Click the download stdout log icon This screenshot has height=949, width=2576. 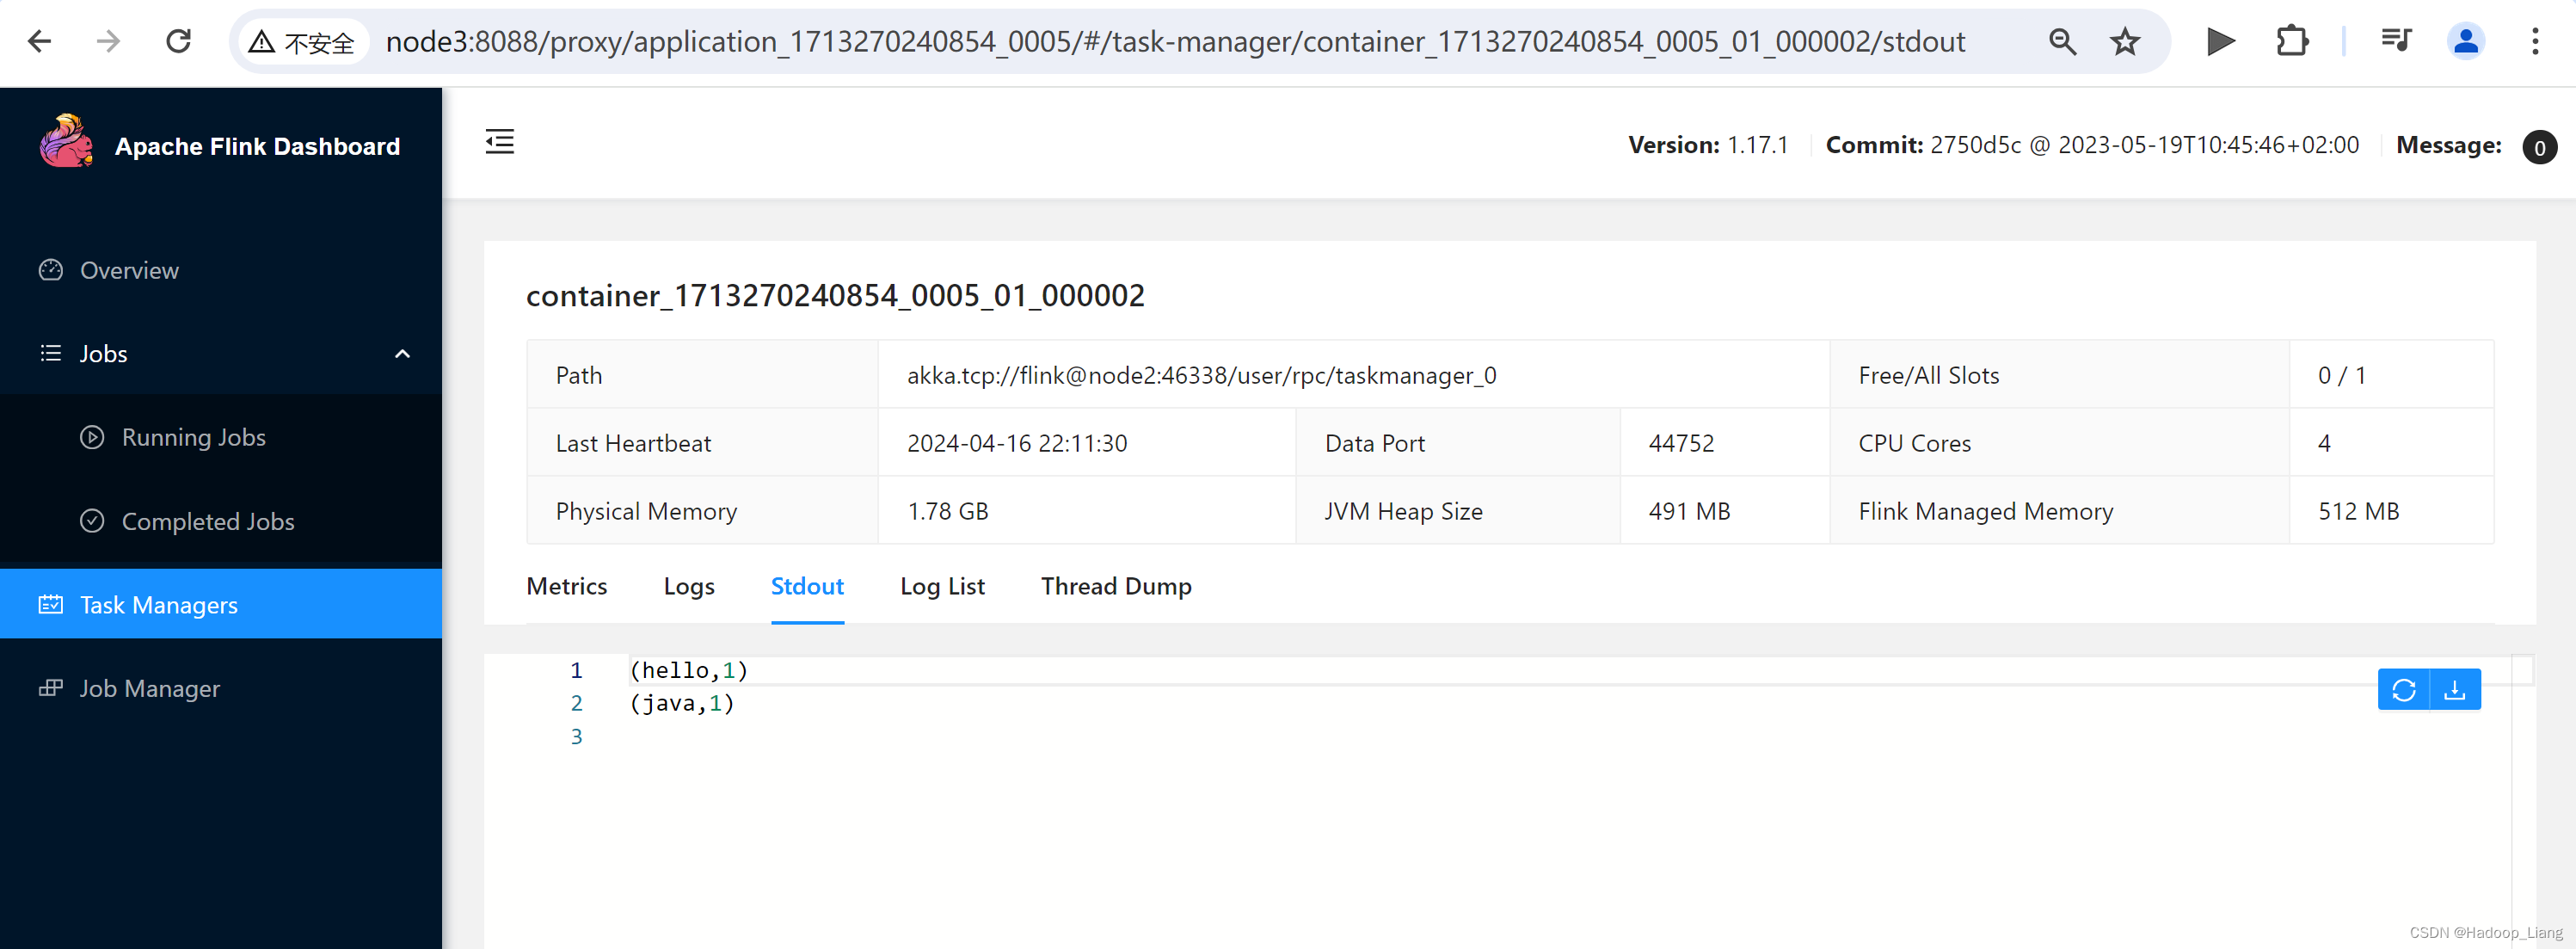[2454, 690]
